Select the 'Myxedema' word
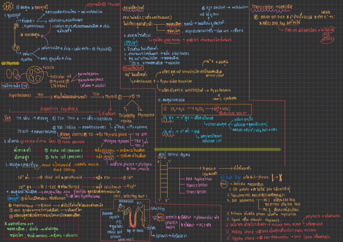This screenshot has width=343, height=242. 138,127
